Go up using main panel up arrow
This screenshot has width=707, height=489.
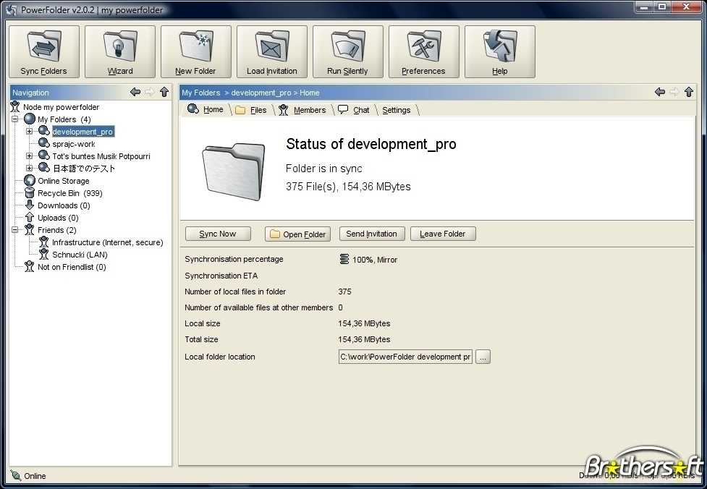click(x=688, y=93)
